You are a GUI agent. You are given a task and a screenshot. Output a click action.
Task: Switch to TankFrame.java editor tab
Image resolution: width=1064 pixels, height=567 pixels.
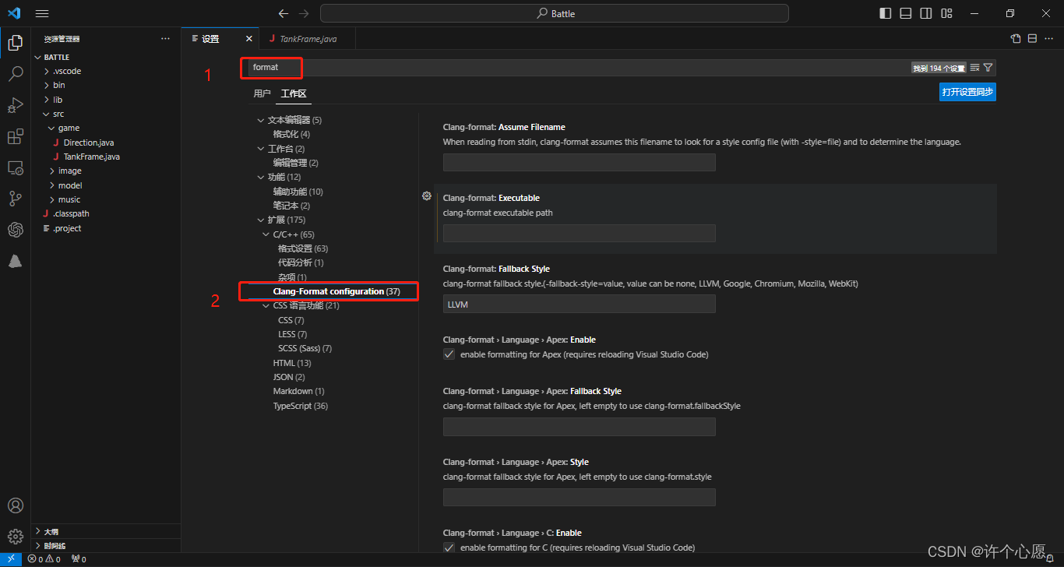pos(308,38)
